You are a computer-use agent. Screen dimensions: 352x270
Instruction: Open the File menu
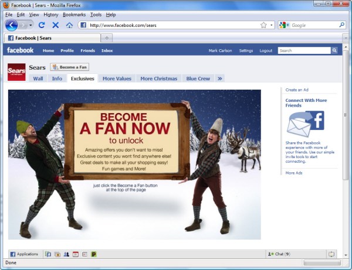tap(9, 15)
